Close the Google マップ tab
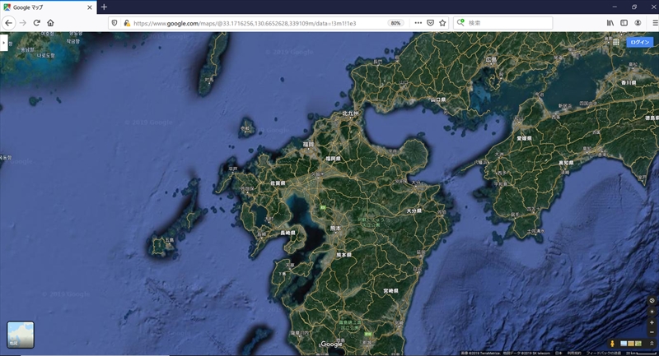This screenshot has height=356, width=659. pos(90,7)
